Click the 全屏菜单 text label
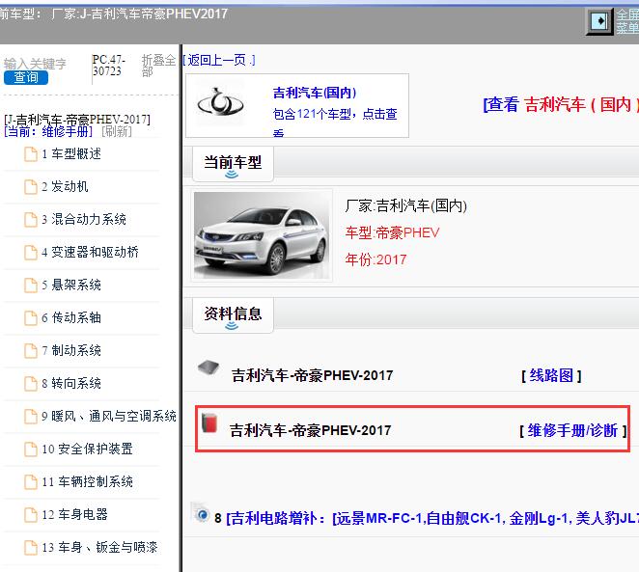 pyautogui.click(x=627, y=21)
